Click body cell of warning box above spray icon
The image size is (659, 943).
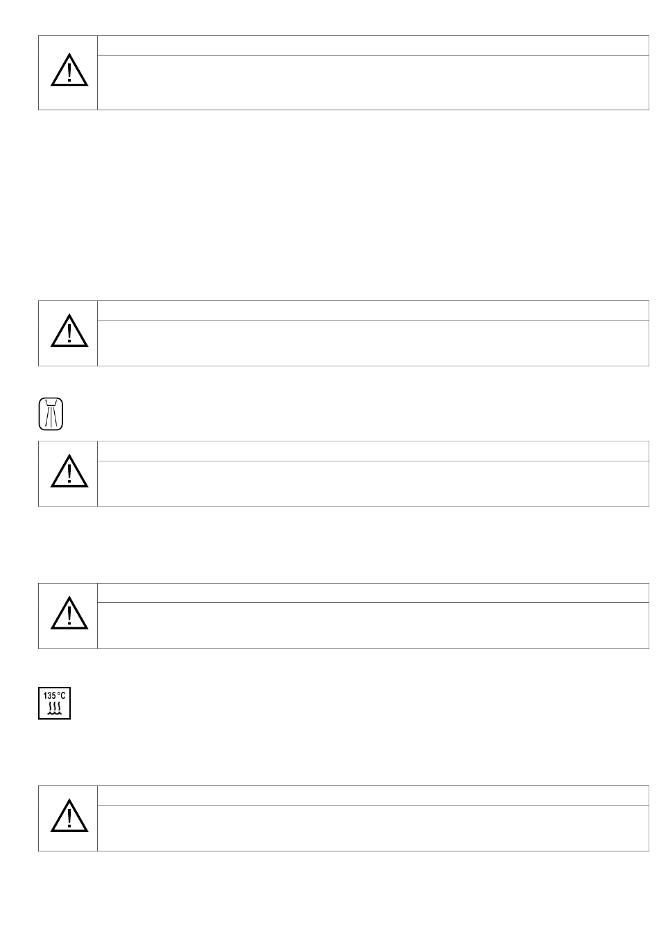(373, 343)
